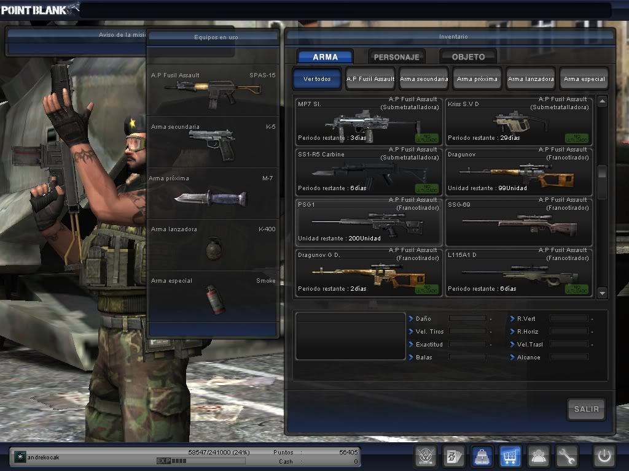
Task: Click the Daño stat bar
Action: pos(467,318)
